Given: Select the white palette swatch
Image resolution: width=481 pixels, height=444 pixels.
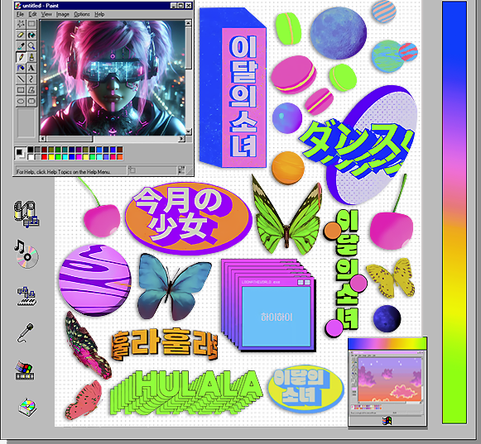Looking at the screenshot, I should (31, 157).
